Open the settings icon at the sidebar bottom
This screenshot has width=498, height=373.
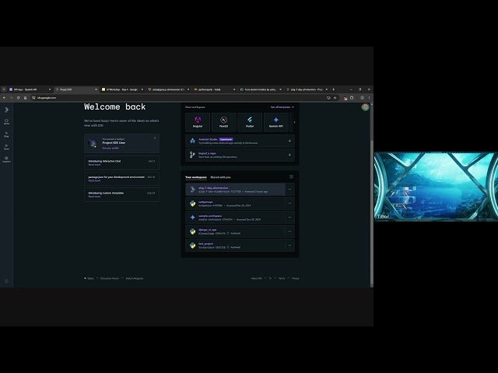(6, 281)
